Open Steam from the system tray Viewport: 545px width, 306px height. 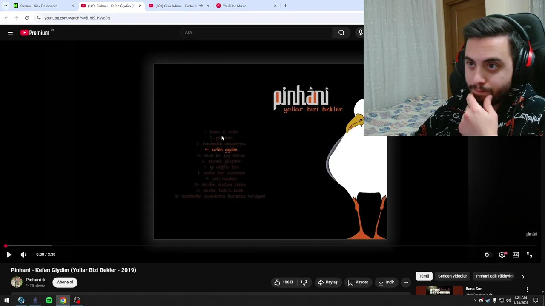click(x=488, y=300)
